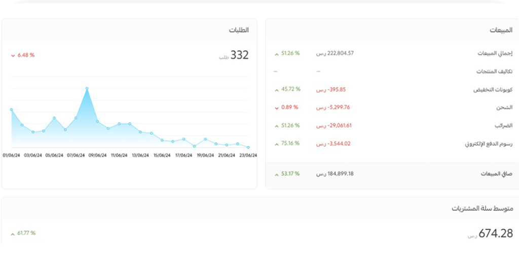
Task: Click the 09/06/24 date label on chart axis
Action: (98, 156)
